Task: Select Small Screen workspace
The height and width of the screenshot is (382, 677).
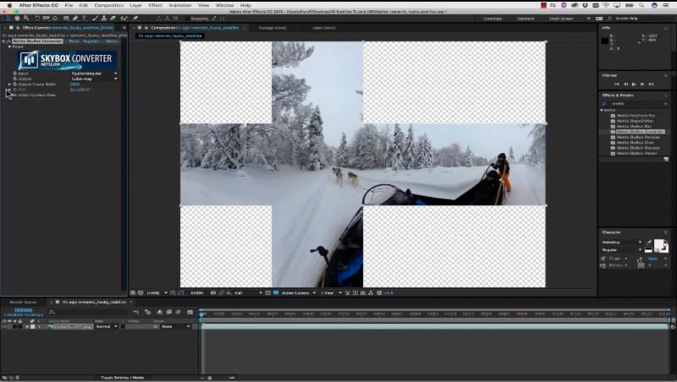Action: [x=560, y=17]
